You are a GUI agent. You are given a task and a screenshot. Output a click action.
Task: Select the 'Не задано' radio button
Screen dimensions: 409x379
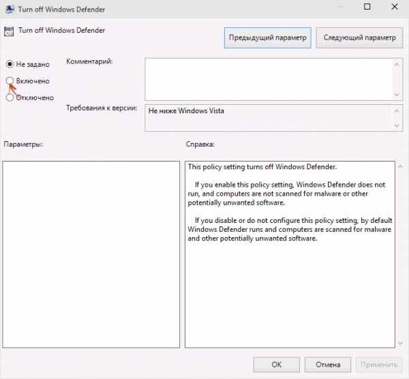10,64
